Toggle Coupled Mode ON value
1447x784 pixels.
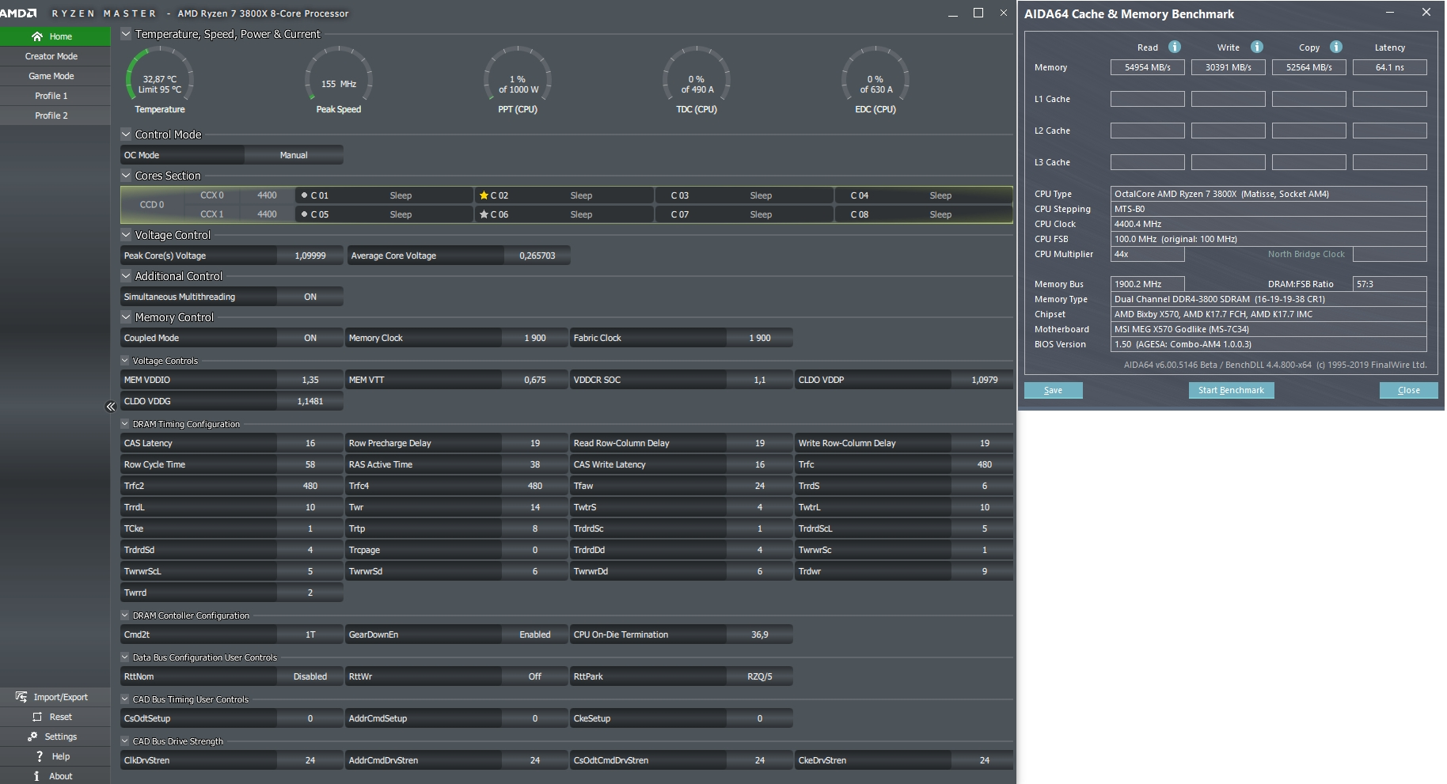(x=310, y=338)
